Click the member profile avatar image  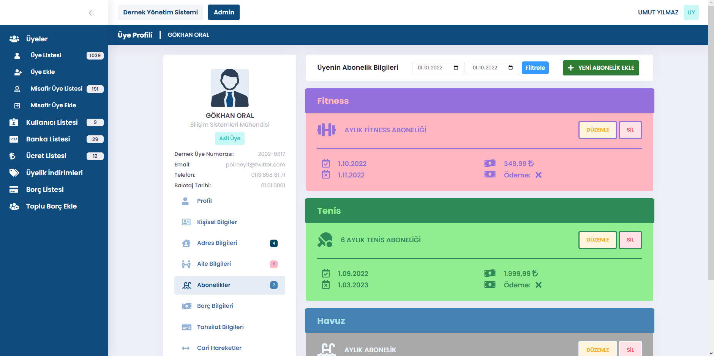point(230,88)
